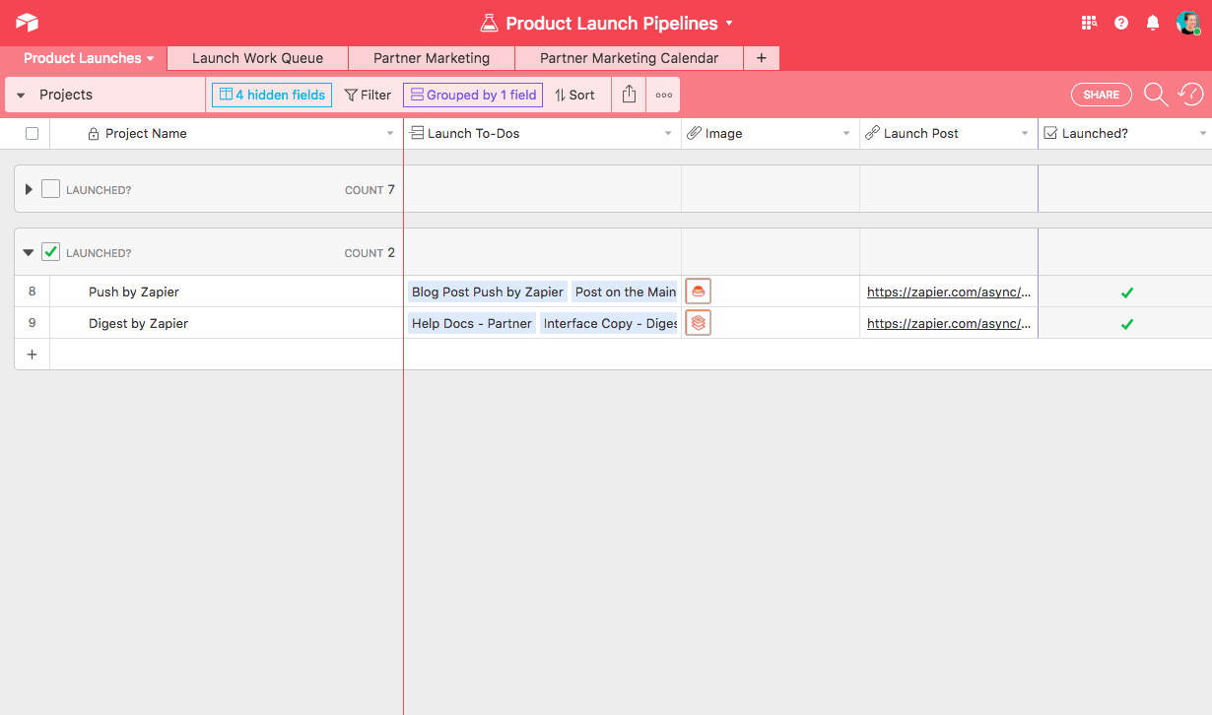Select row number 9

click(32, 323)
